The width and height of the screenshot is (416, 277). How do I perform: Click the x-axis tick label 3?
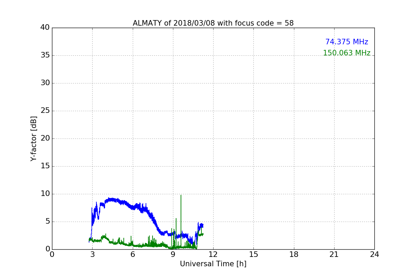coord(92,254)
